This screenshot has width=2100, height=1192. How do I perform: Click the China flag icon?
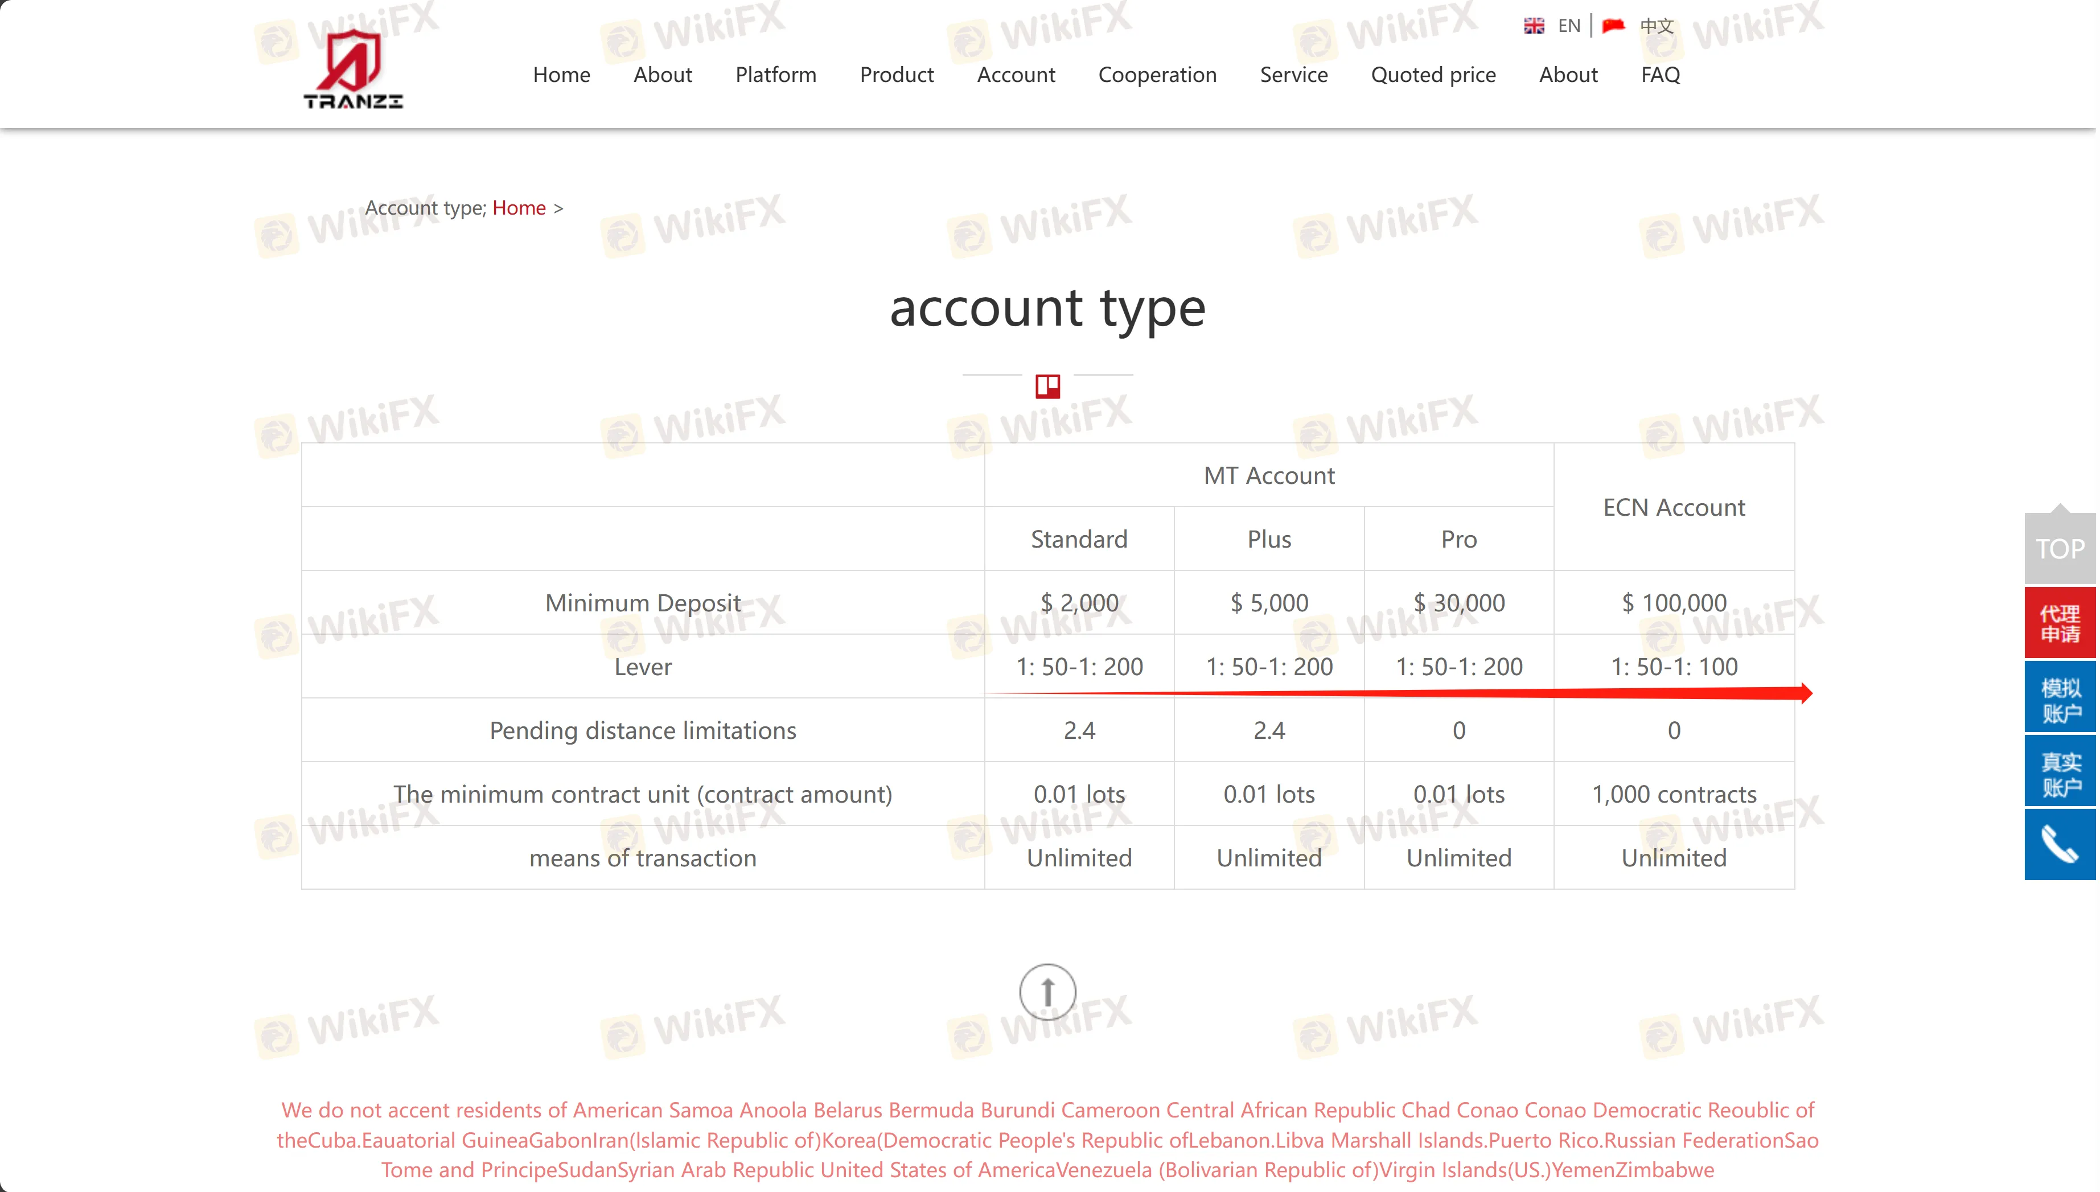(x=1613, y=26)
